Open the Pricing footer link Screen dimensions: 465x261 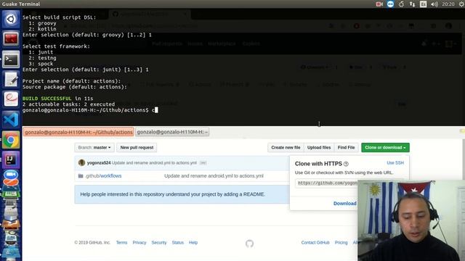(341, 242)
